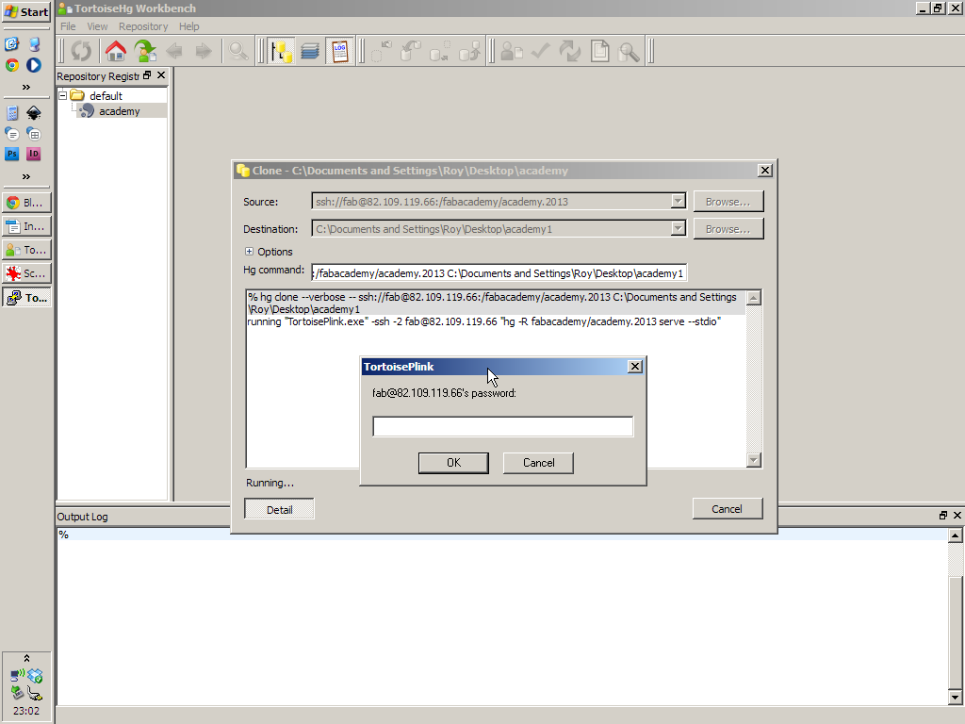Image resolution: width=965 pixels, height=724 pixels.
Task: Click the person-with-pages toolbar icon
Action: 512,51
